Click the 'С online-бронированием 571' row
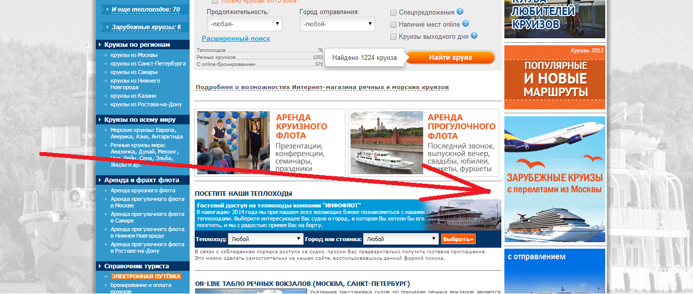This screenshot has height=294, width=693. 260,64
